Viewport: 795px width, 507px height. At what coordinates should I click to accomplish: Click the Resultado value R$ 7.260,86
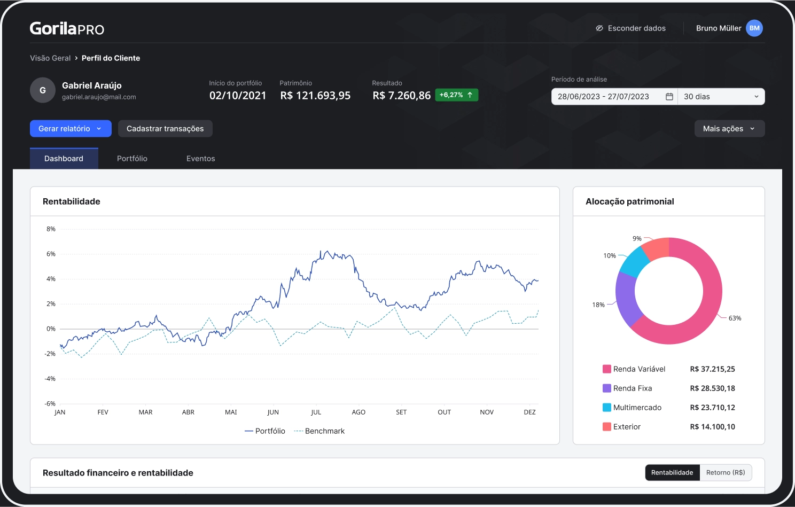point(401,96)
